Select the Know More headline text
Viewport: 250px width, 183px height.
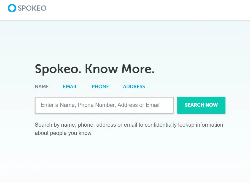95,69
